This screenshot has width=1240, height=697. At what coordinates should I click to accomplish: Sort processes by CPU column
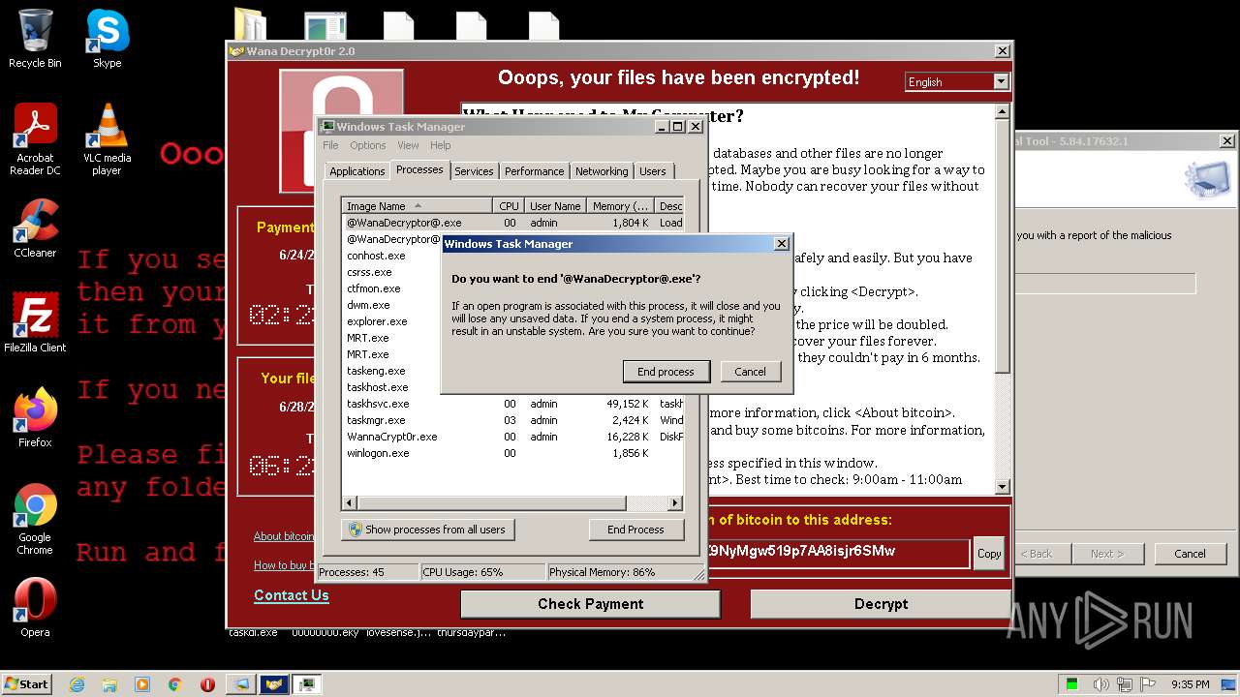coord(509,206)
